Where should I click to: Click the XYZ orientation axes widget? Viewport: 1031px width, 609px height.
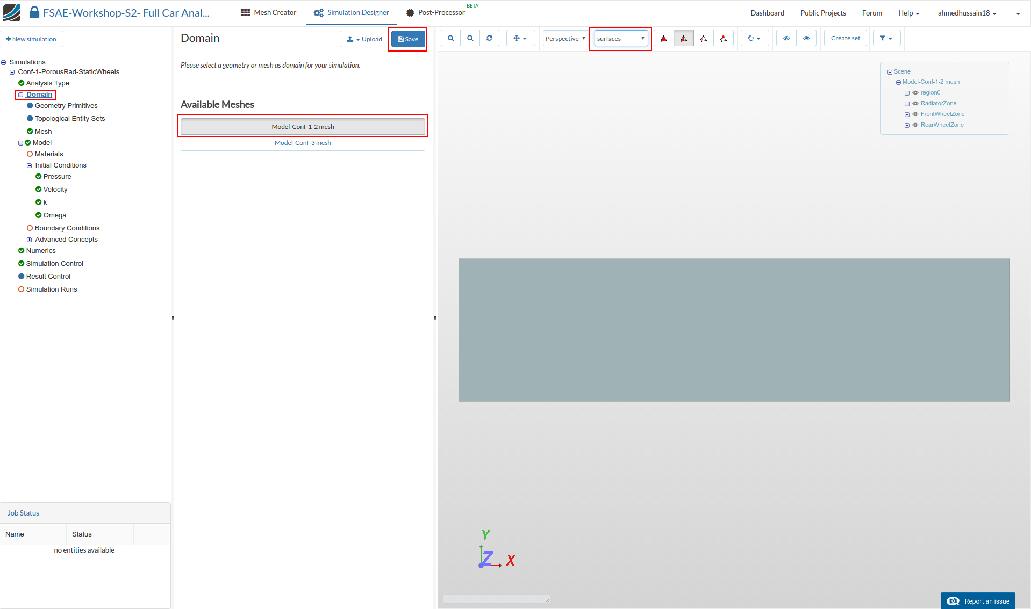(497, 549)
